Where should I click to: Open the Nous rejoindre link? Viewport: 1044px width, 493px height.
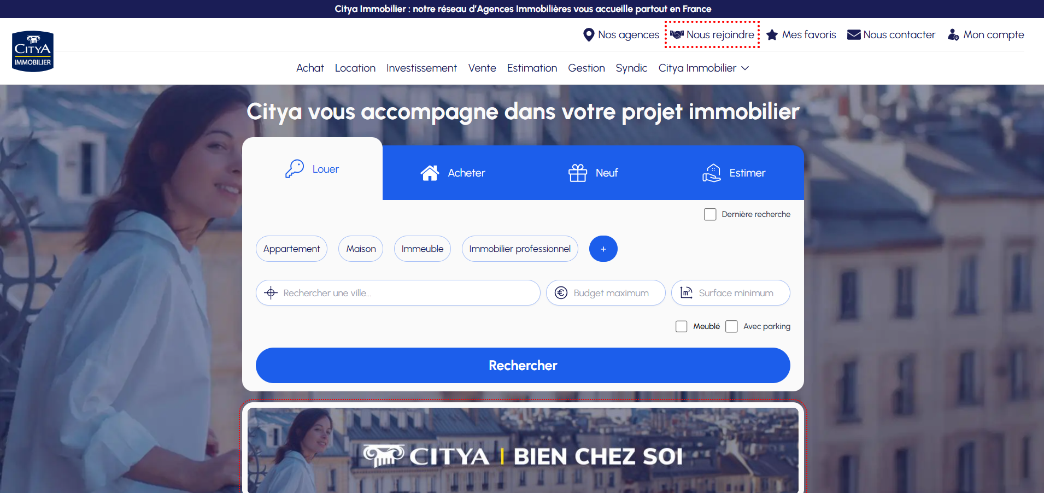coord(712,34)
